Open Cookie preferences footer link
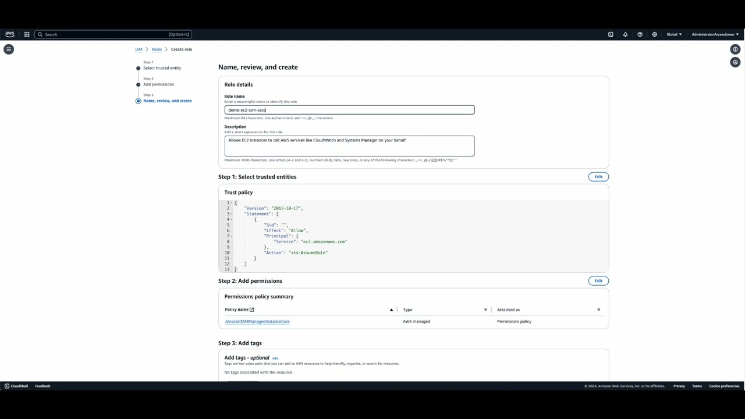745x419 pixels. (x=724, y=386)
